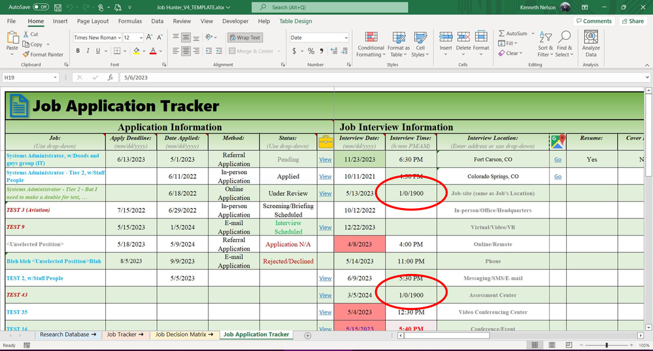Decrease font size with smaller A

point(159,37)
